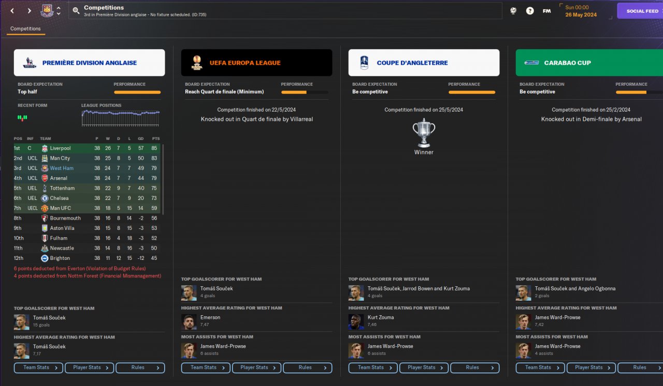This screenshot has height=386, width=663.
Task: Click the Premier League logo icon
Action: tap(30, 63)
